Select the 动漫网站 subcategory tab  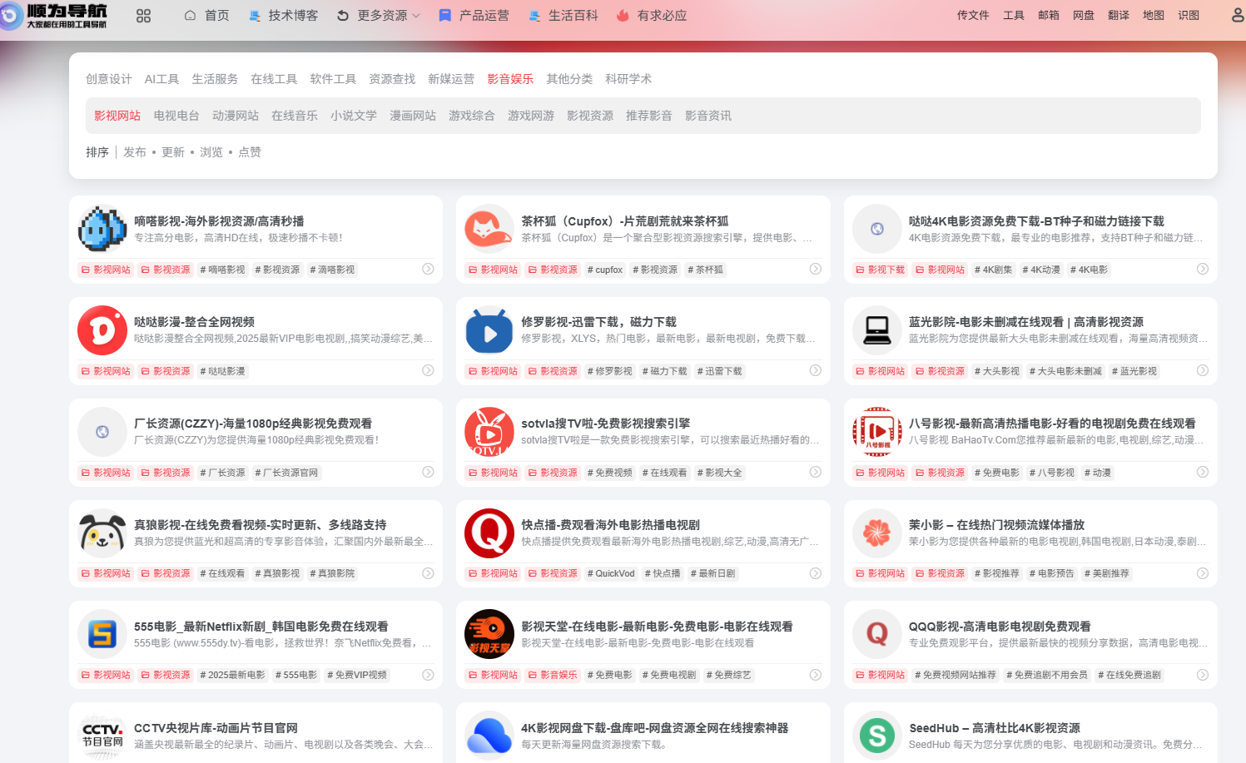(x=236, y=115)
